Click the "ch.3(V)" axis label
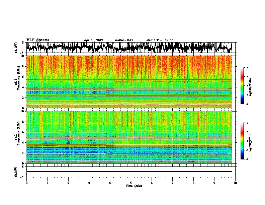 coord(16,172)
